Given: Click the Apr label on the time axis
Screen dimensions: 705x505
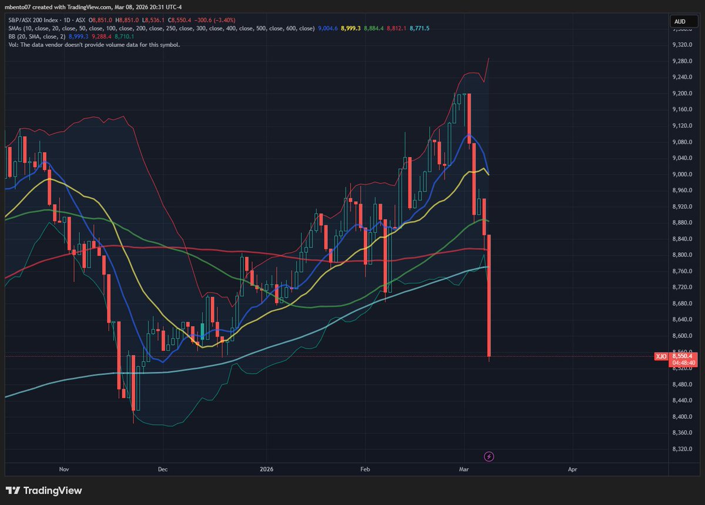Looking at the screenshot, I should pyautogui.click(x=572, y=469).
